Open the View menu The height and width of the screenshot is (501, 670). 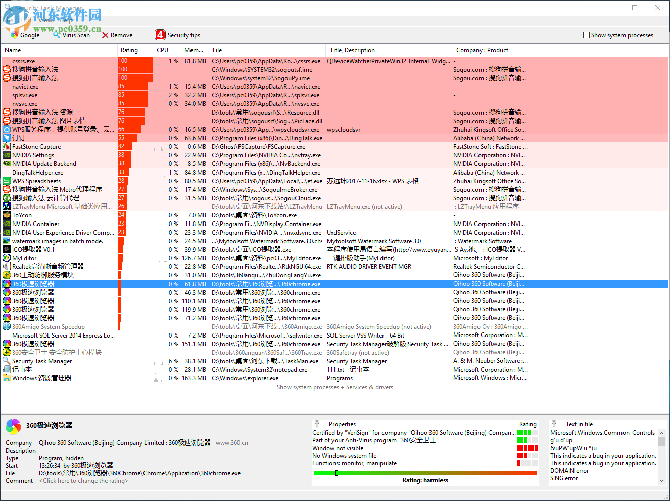coord(45,21)
